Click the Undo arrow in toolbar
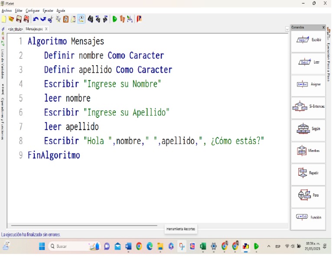The image size is (333, 257). (36, 19)
